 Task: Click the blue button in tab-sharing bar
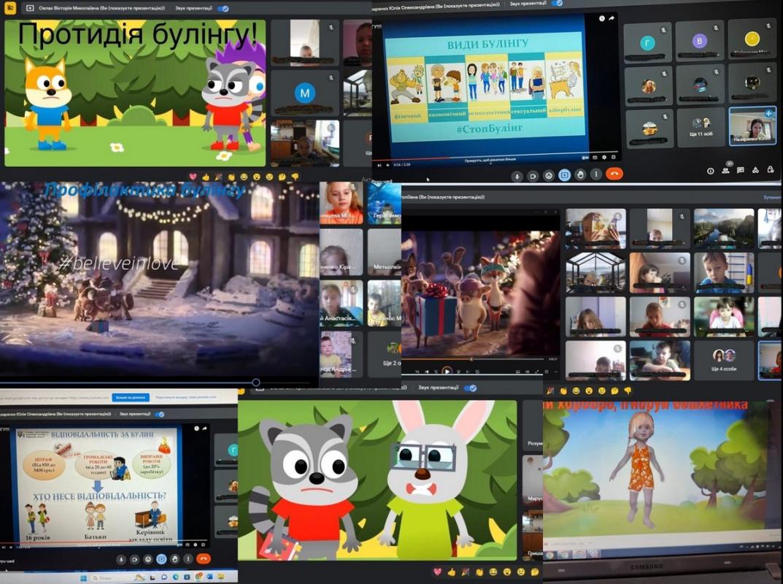click(131, 398)
